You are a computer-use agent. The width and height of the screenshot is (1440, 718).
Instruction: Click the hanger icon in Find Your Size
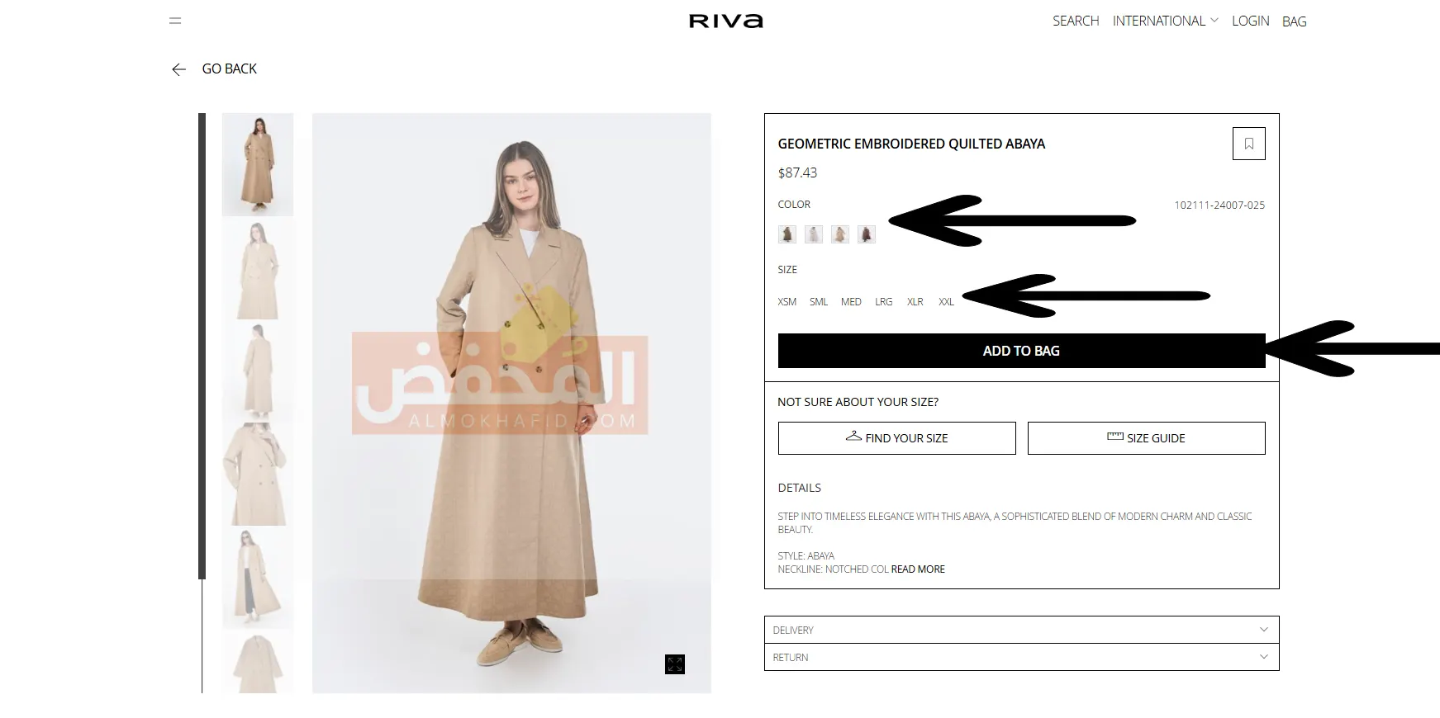pyautogui.click(x=853, y=437)
